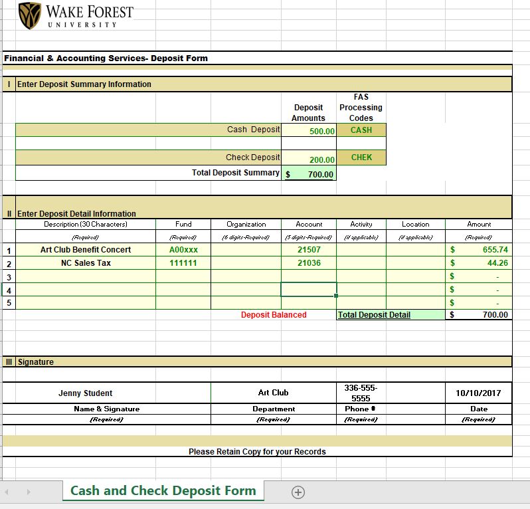Click the Organization column header
Viewport: 530px width, 509px height.
246,224
